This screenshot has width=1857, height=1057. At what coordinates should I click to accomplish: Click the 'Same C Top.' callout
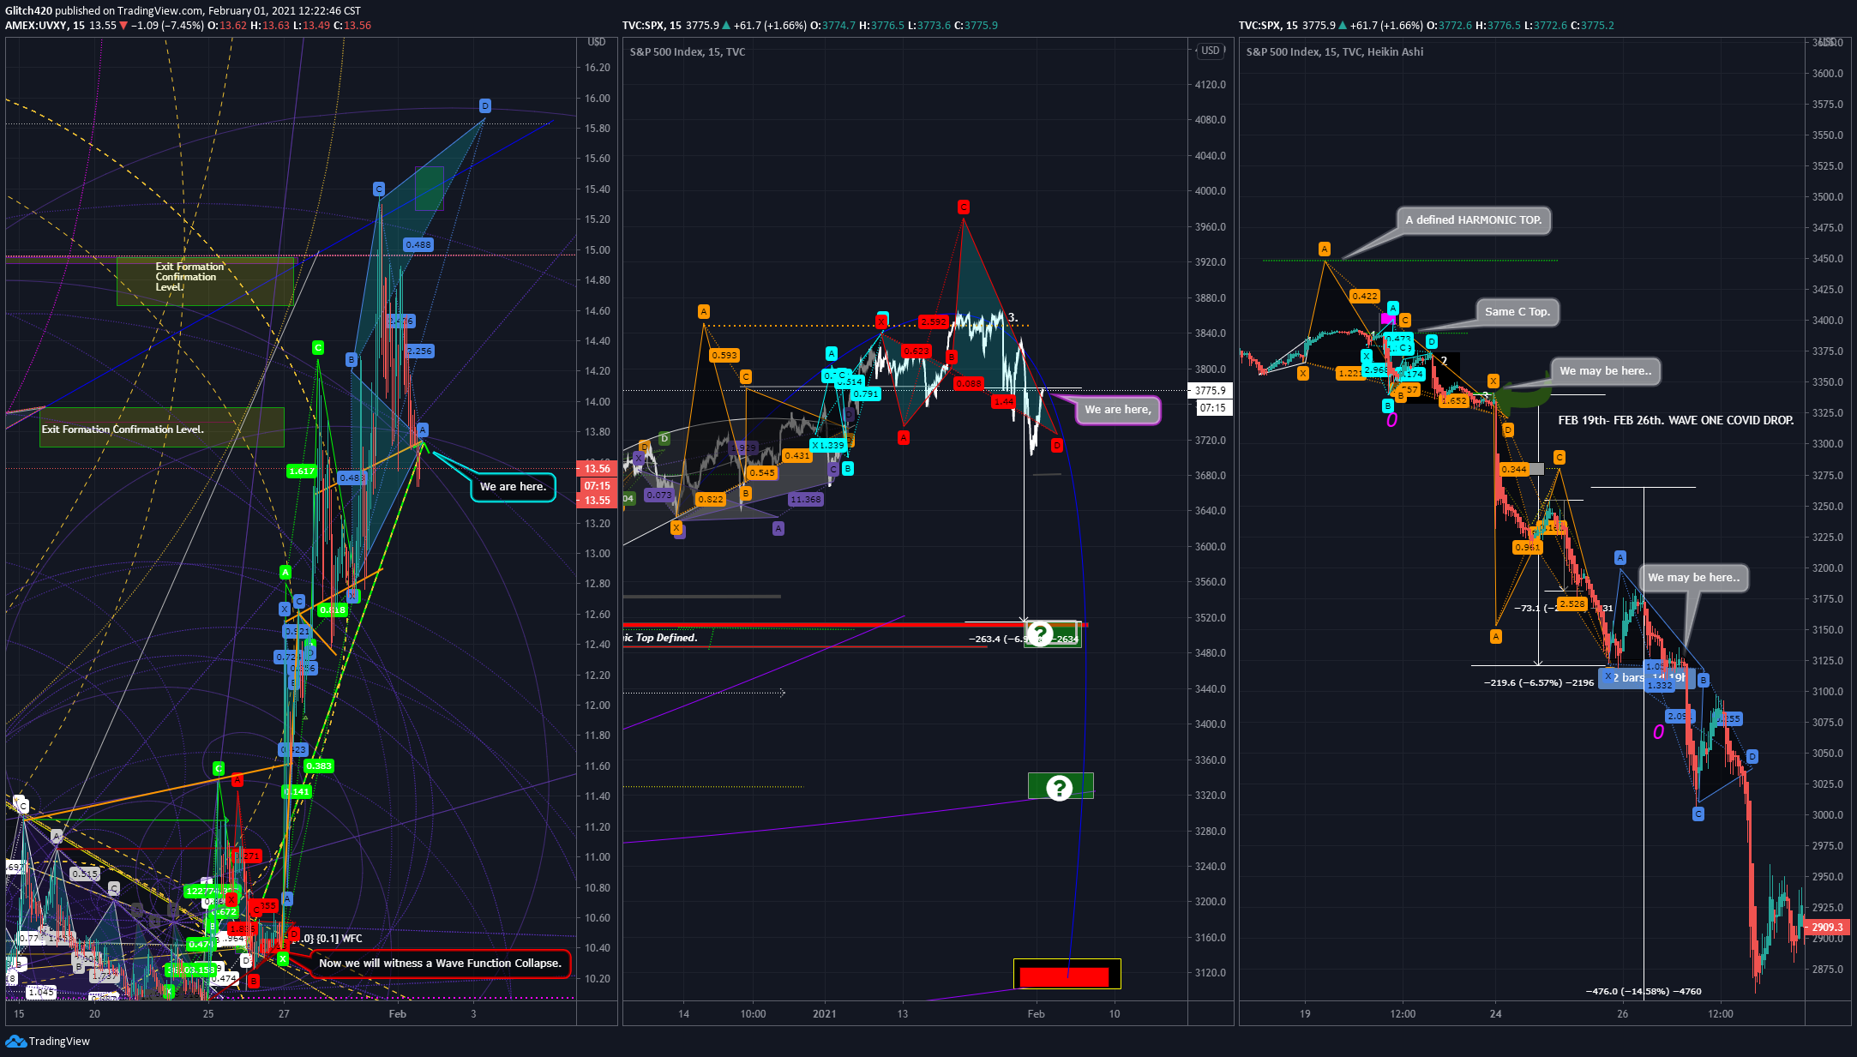coord(1517,312)
